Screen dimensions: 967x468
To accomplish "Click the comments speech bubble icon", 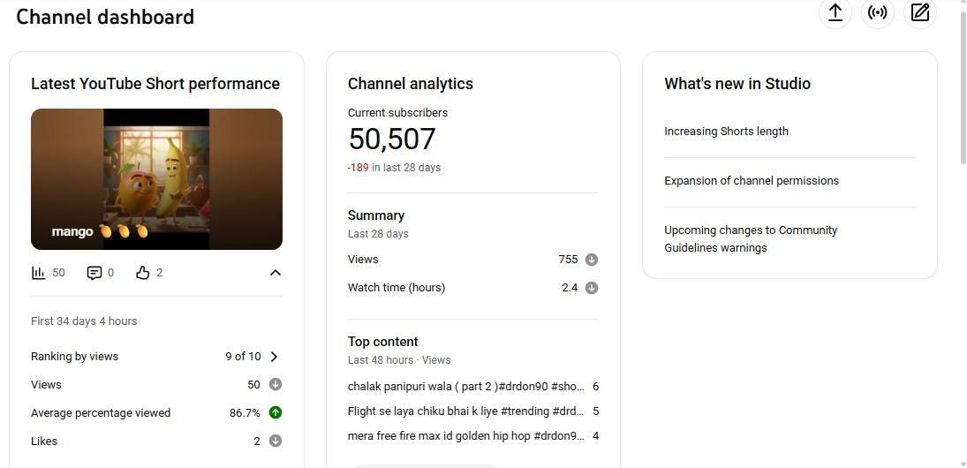I will pos(94,273).
